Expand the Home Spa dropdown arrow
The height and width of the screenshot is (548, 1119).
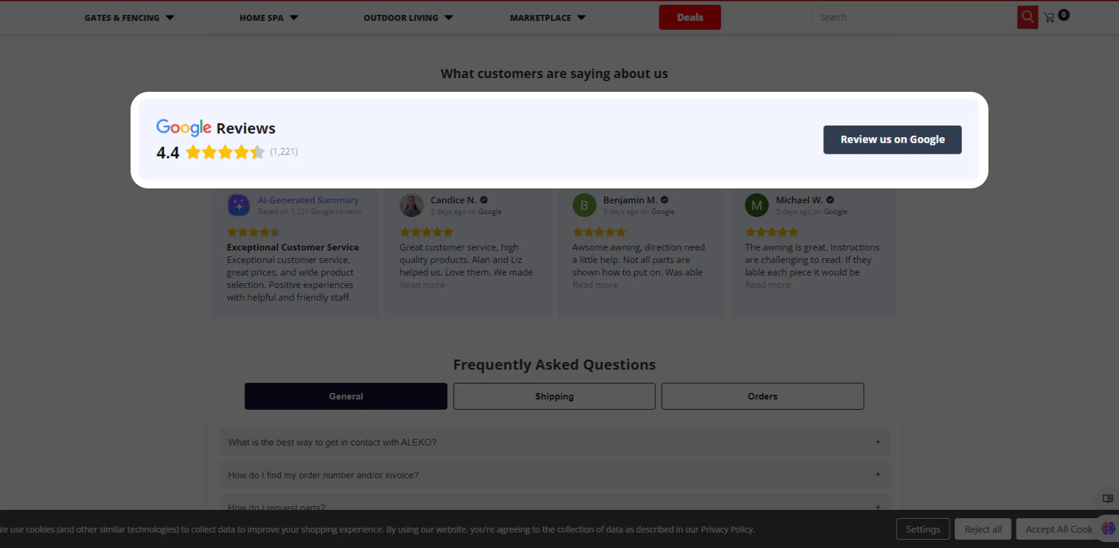coord(294,18)
